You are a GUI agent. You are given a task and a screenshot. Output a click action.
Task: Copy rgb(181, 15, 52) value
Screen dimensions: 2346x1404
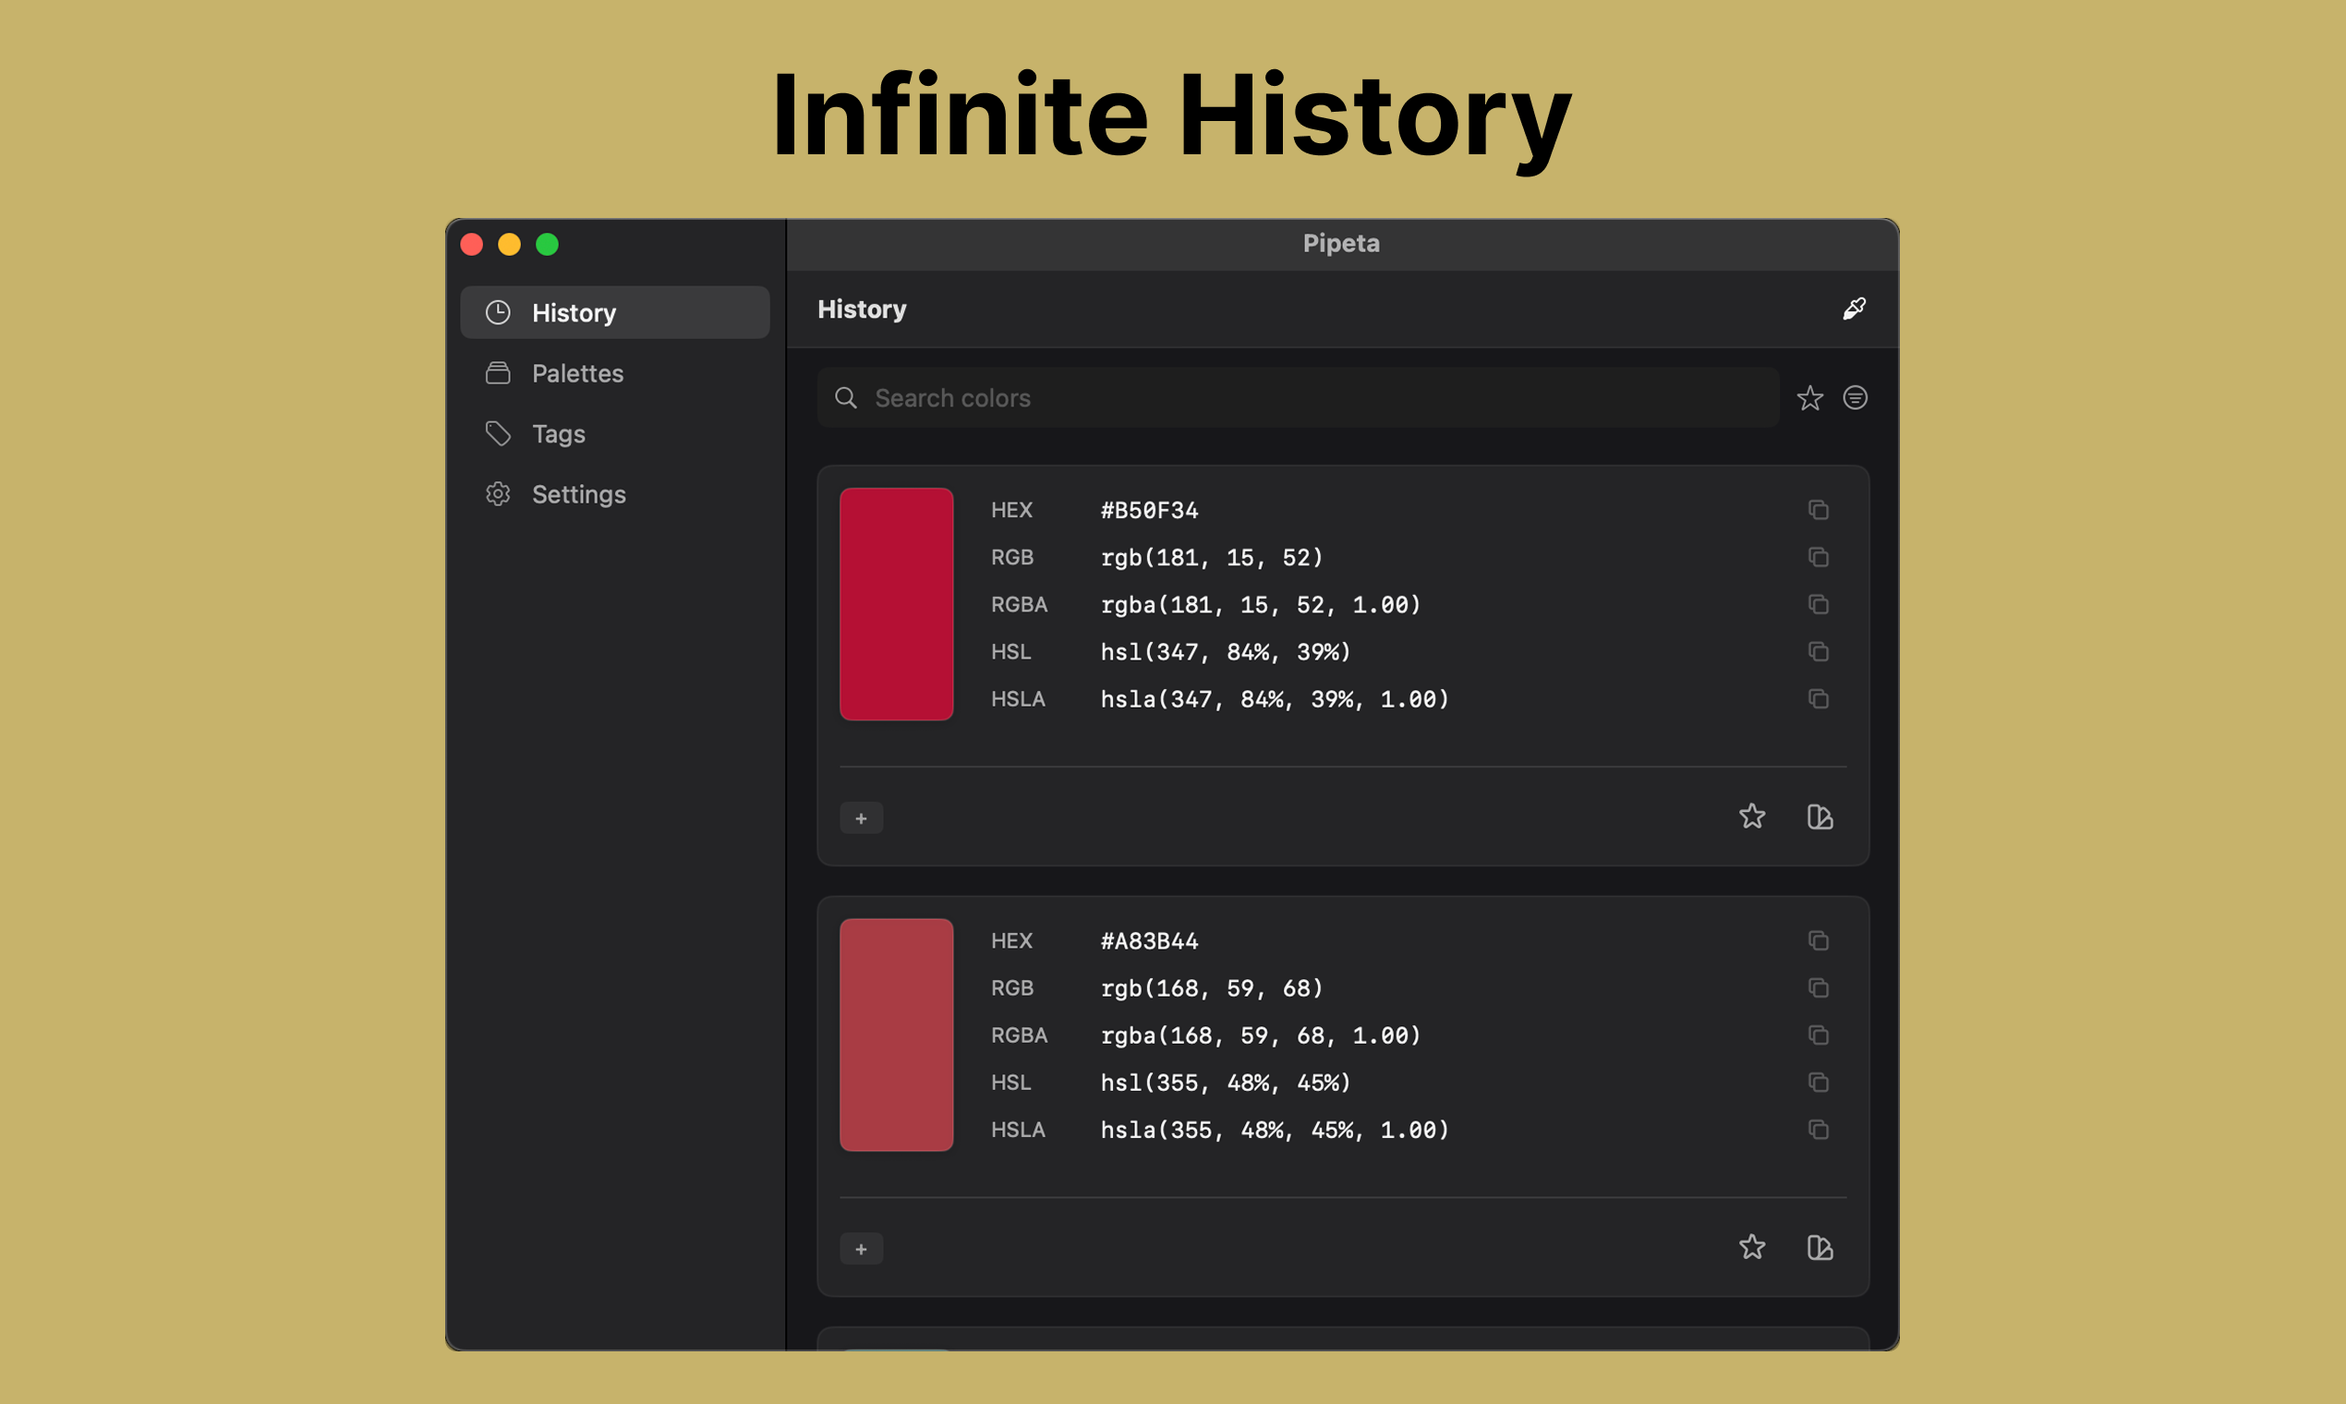(1818, 557)
